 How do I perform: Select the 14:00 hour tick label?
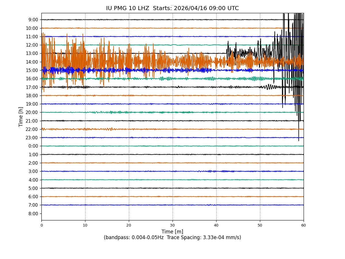[32, 62]
